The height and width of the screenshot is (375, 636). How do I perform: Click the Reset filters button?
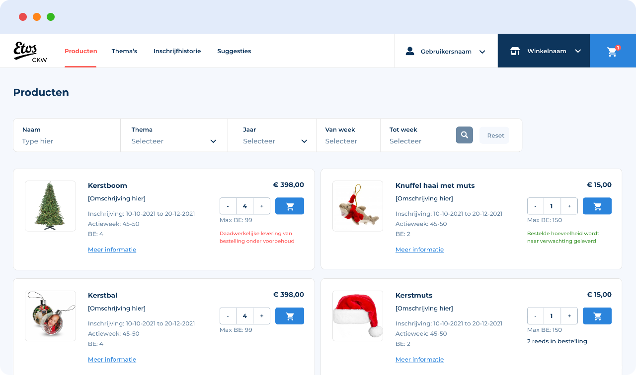click(x=495, y=135)
